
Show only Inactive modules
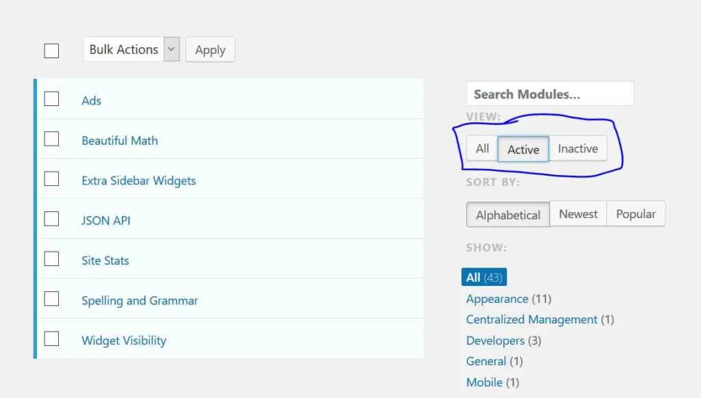tap(578, 148)
